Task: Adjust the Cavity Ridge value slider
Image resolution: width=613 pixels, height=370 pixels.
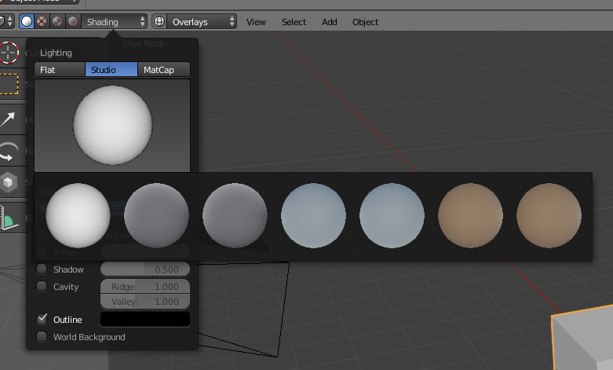Action: coord(145,286)
